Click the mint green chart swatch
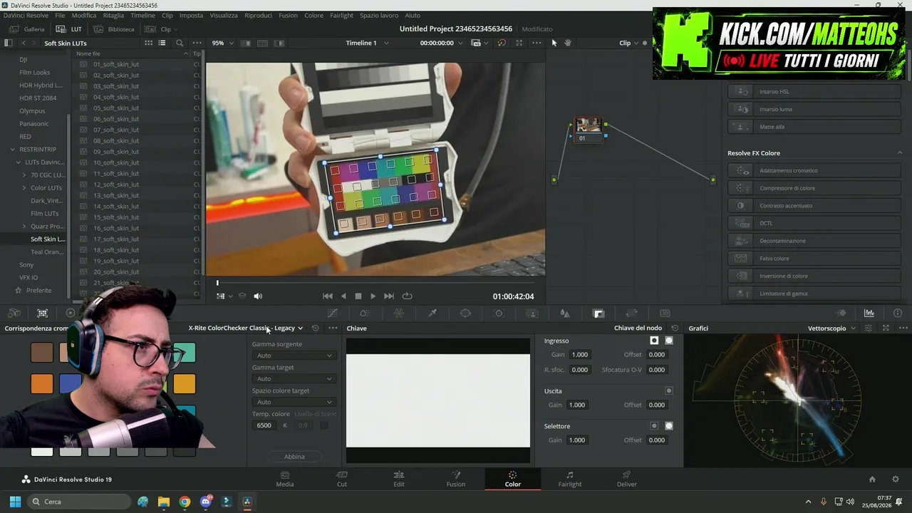The image size is (912, 513). [185, 353]
